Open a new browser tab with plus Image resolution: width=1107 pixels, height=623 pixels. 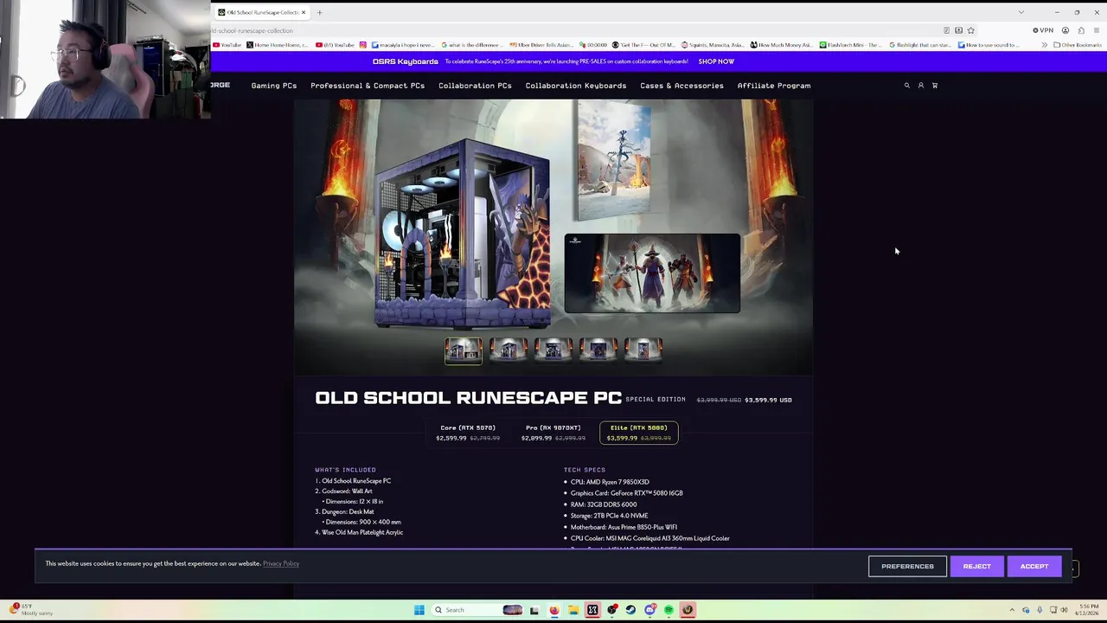coord(319,12)
